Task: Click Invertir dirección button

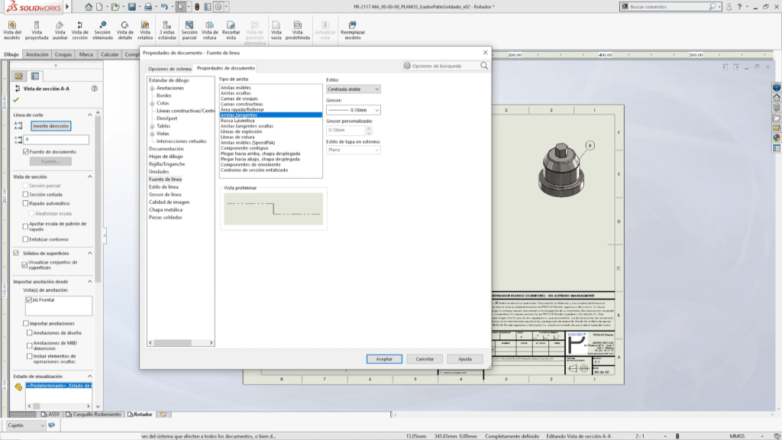Action: click(51, 126)
